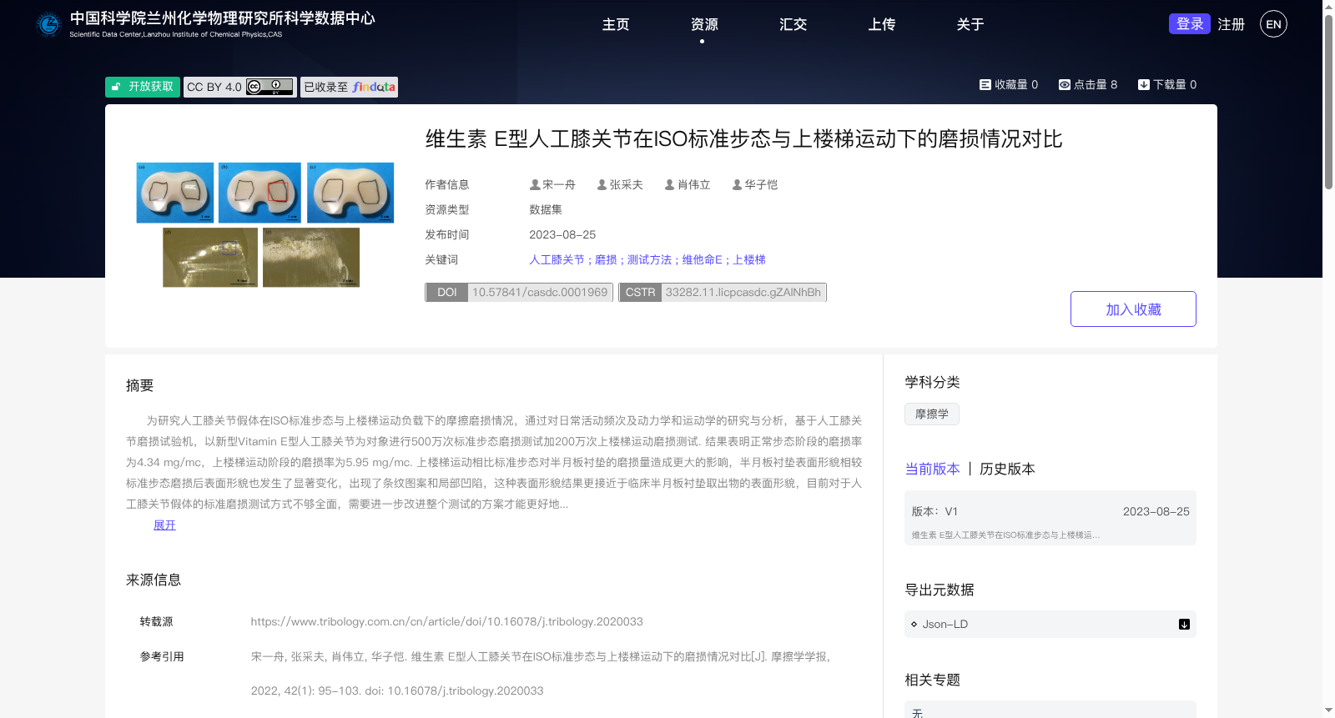
Task: Open second thumbnail with red outline
Action: pos(259,193)
